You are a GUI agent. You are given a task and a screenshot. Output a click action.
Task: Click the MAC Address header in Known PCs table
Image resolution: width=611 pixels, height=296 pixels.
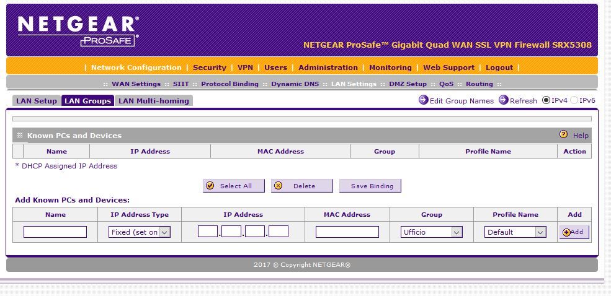point(280,151)
